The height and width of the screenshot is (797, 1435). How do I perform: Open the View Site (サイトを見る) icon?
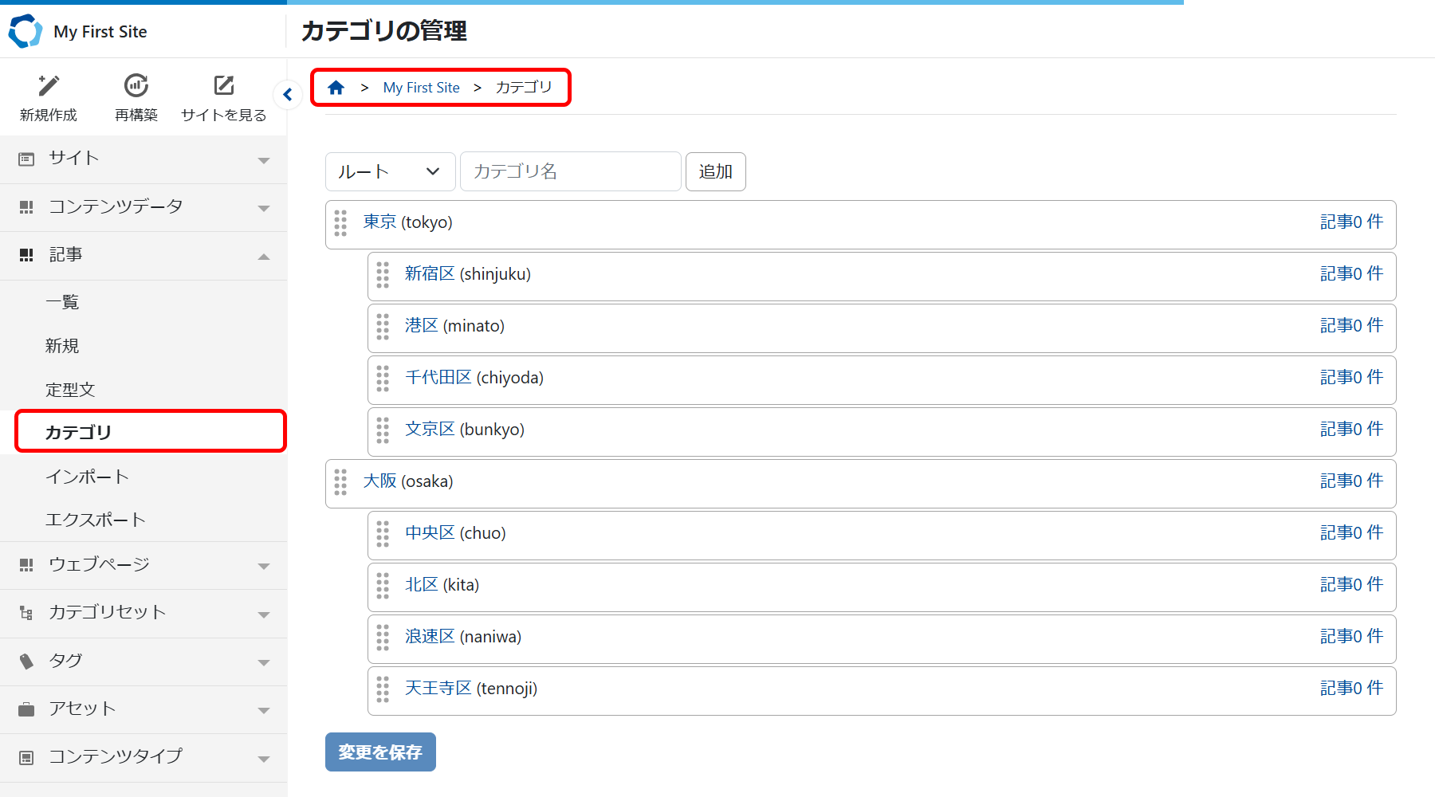pos(223,86)
